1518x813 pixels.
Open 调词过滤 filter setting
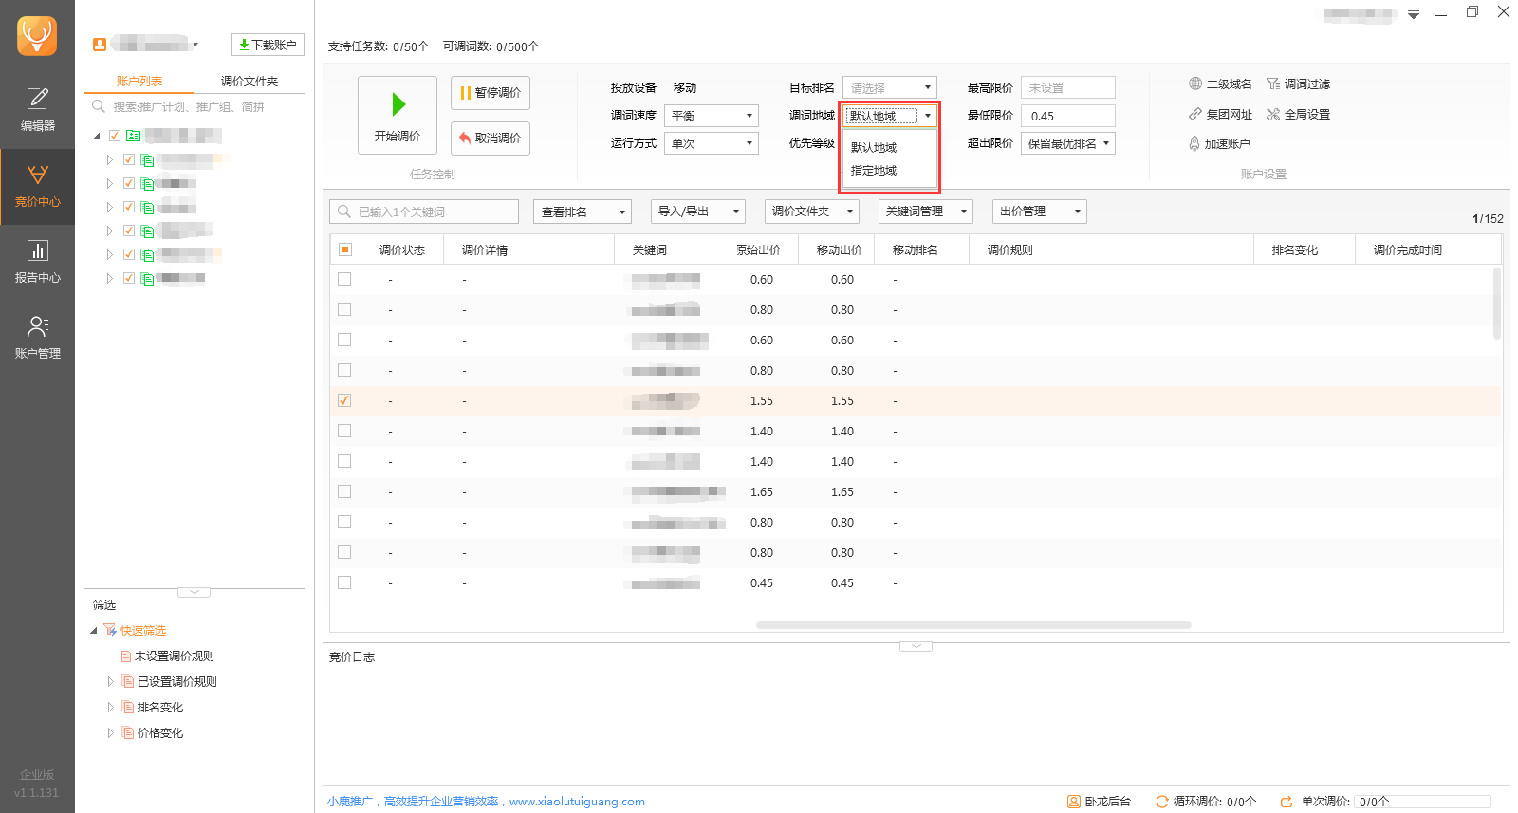[1298, 84]
